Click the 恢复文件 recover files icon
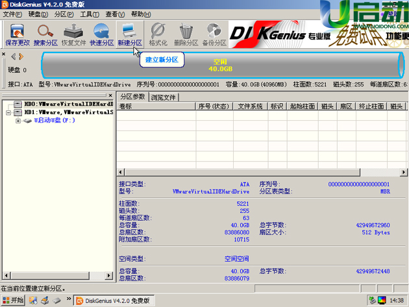This screenshot has width=409, height=307. [73, 34]
